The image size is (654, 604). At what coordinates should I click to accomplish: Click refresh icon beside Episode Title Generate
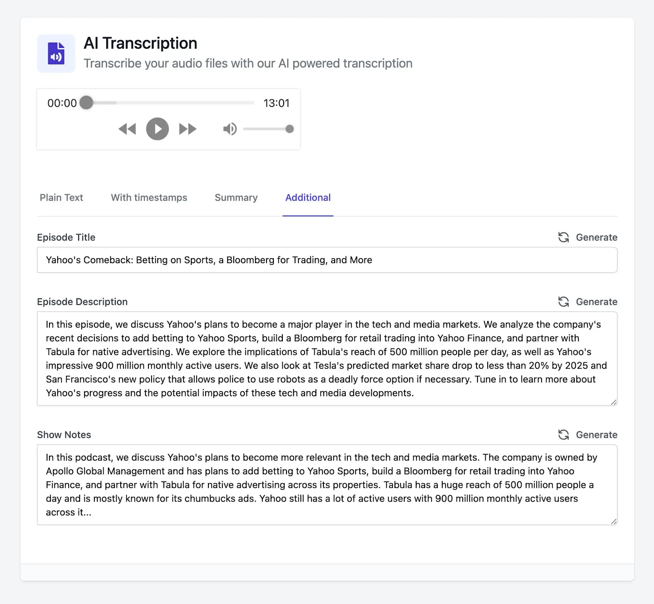click(564, 237)
